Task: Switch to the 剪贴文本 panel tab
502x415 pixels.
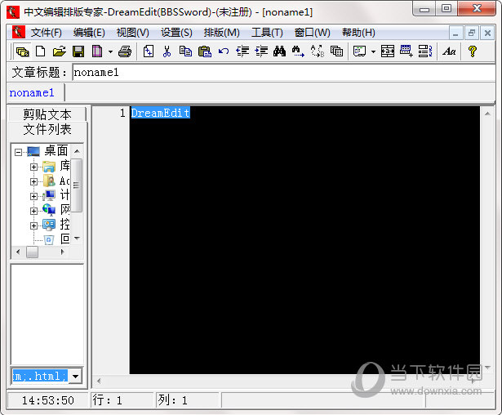Action: tap(47, 114)
